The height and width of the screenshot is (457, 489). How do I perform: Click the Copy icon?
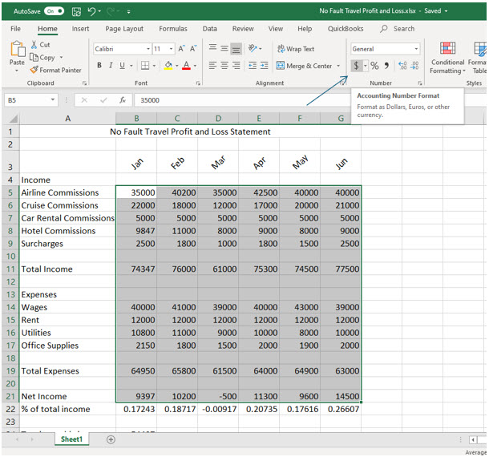(34, 57)
